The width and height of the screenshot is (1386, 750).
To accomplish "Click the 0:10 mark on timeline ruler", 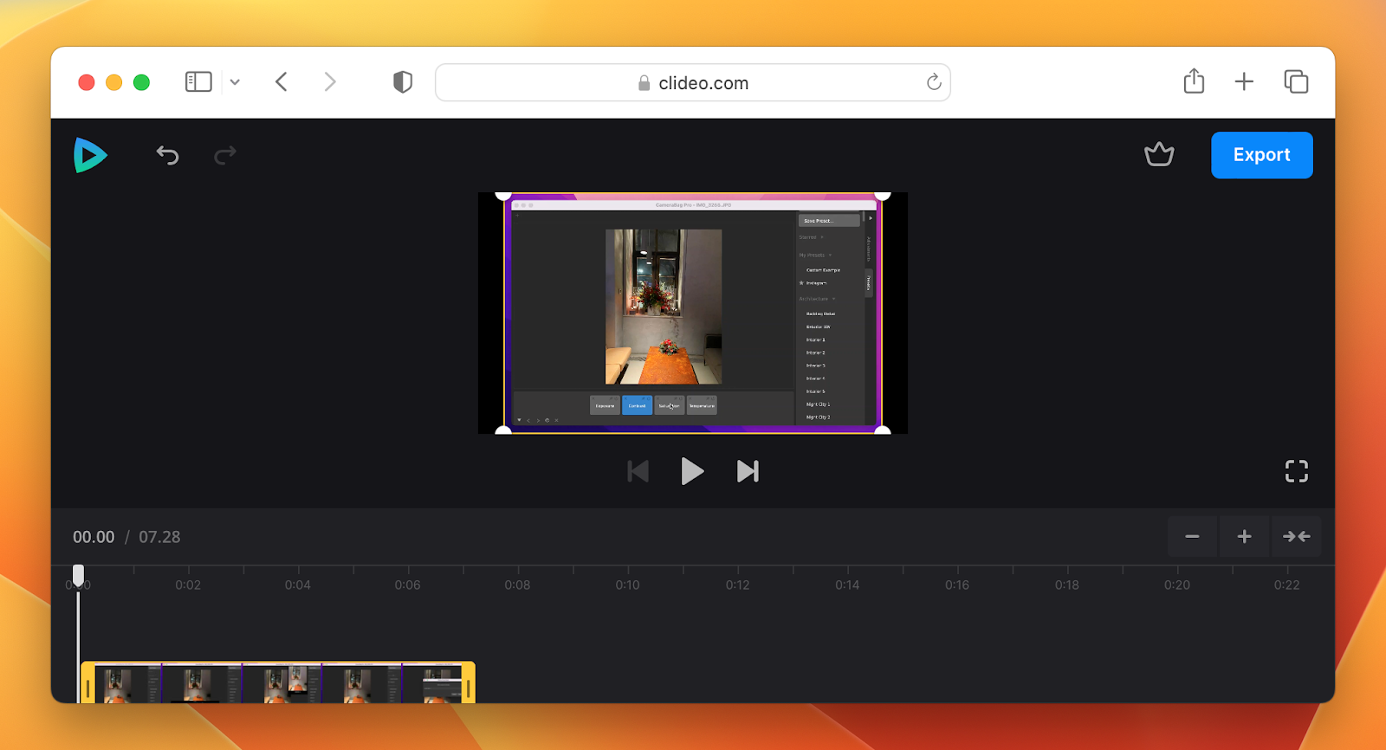I will tap(628, 585).
